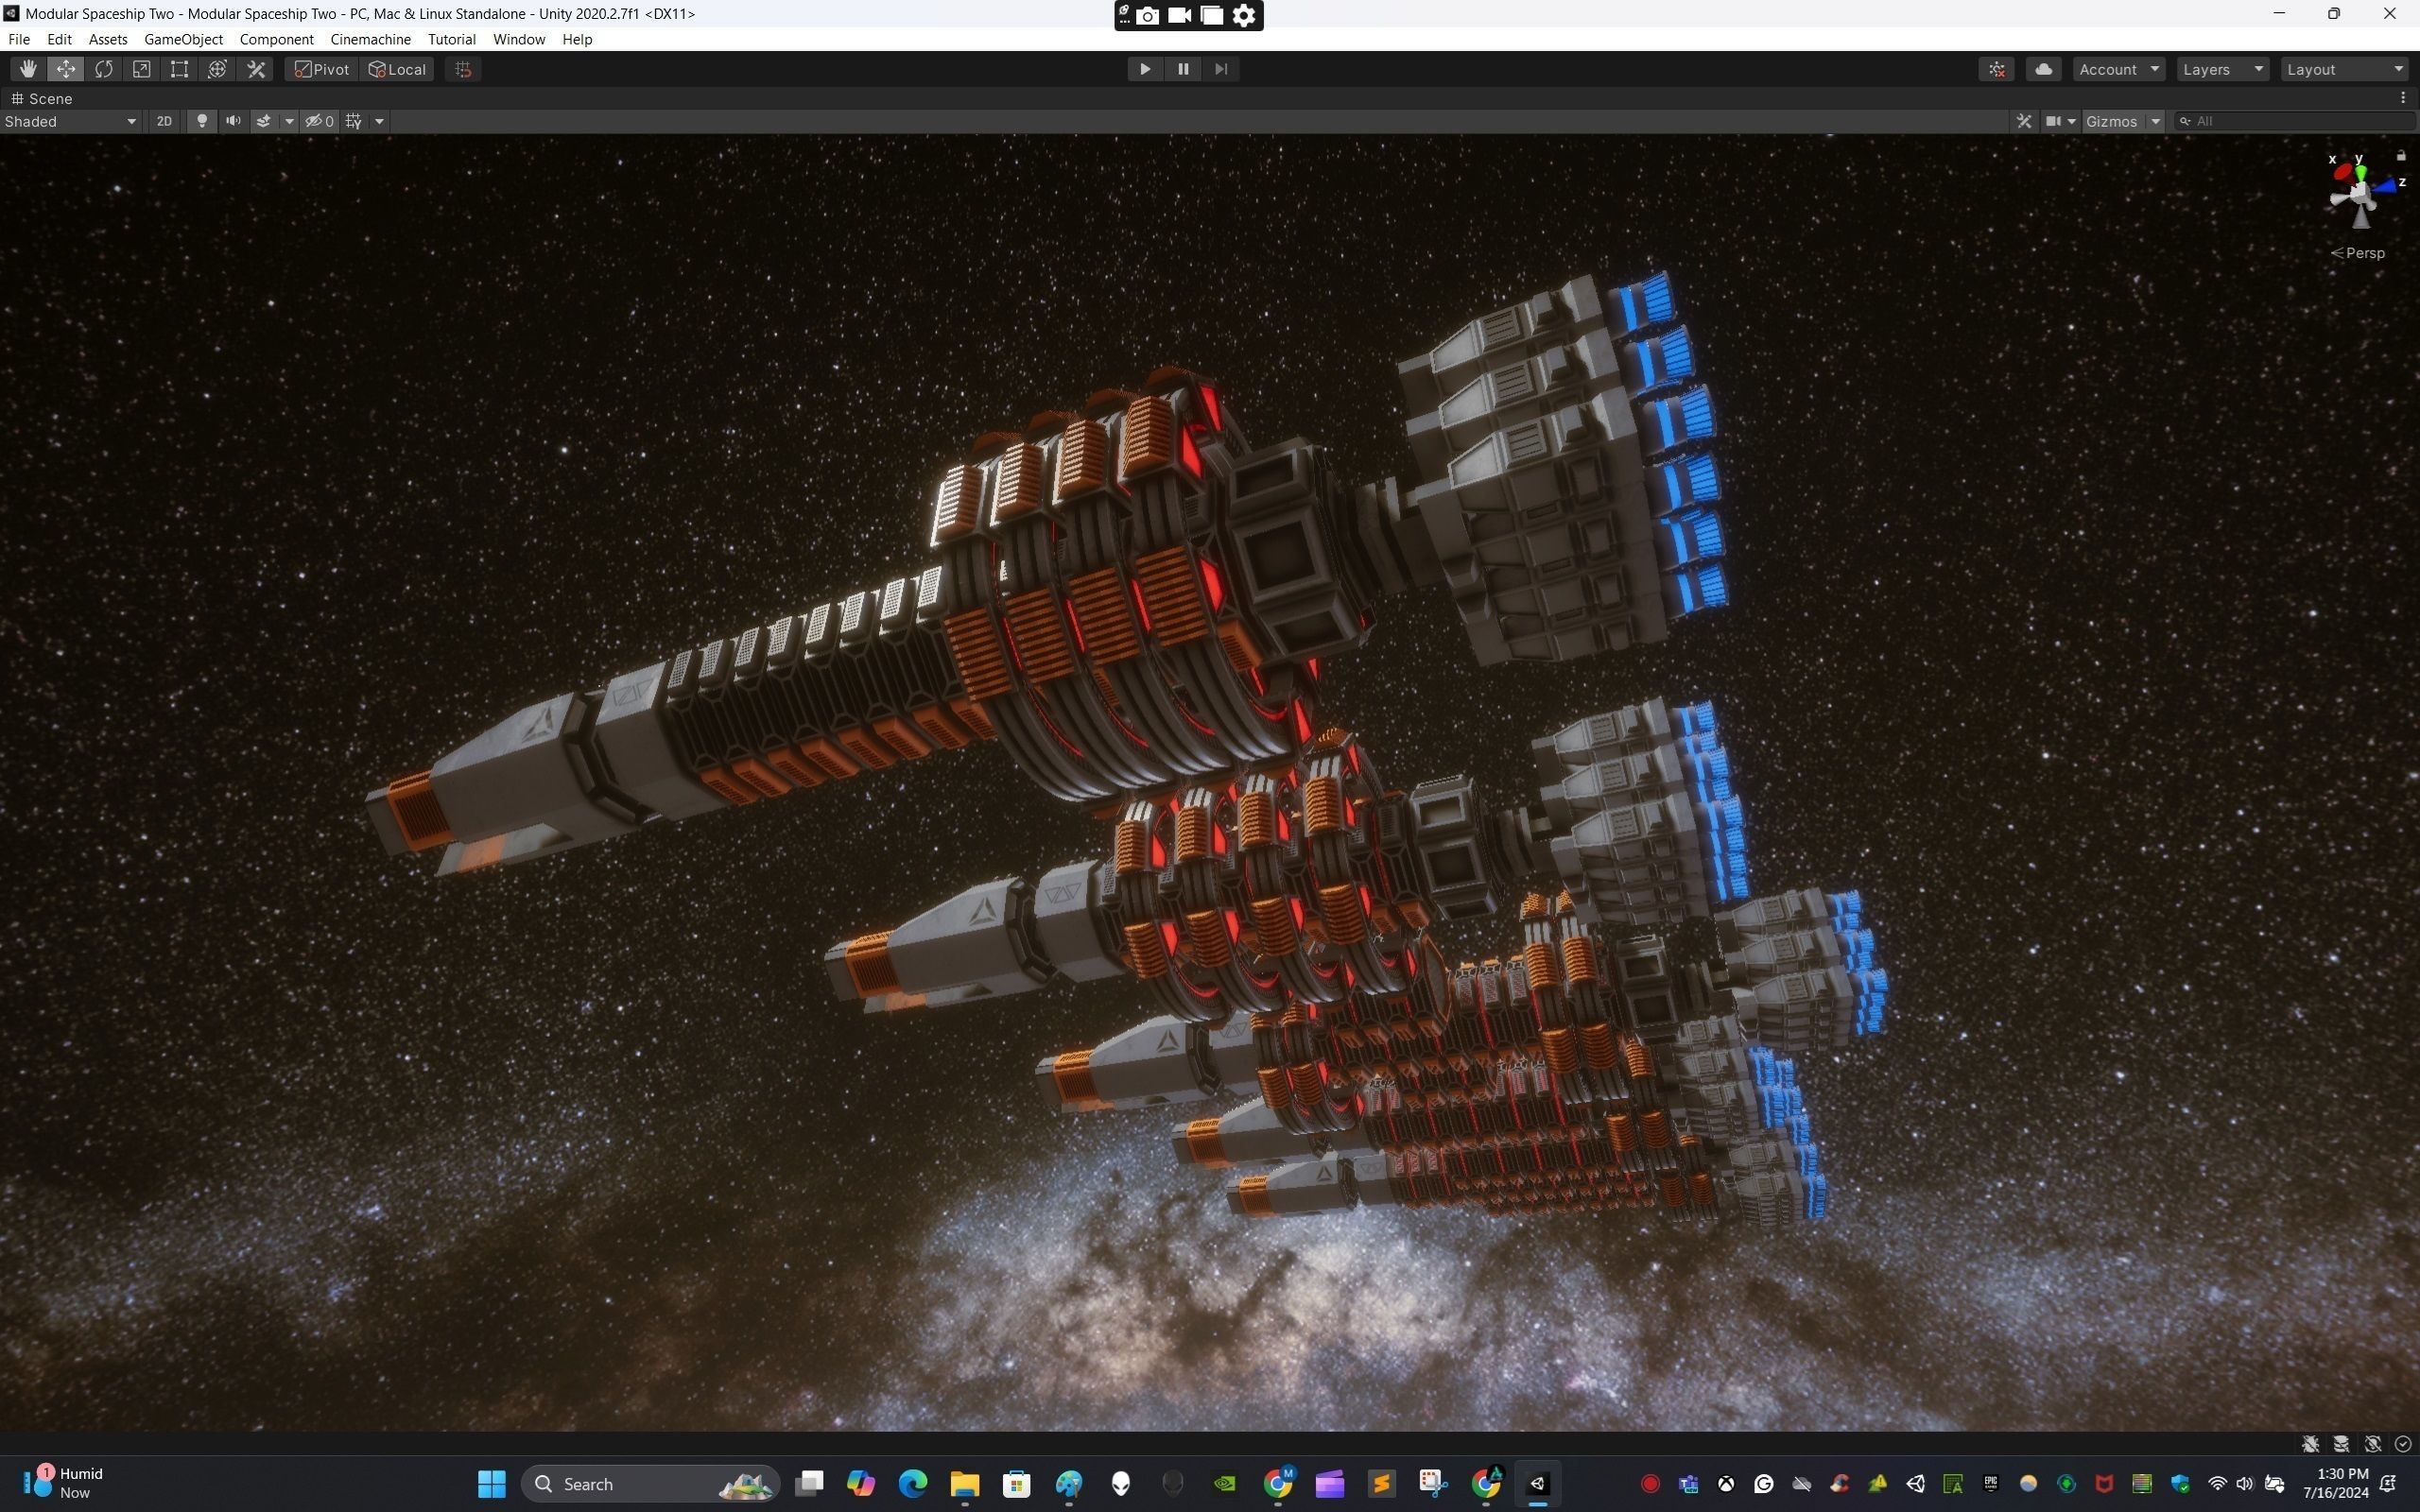The width and height of the screenshot is (2420, 1512).
Task: Select the combined Transform tool
Action: [218, 69]
